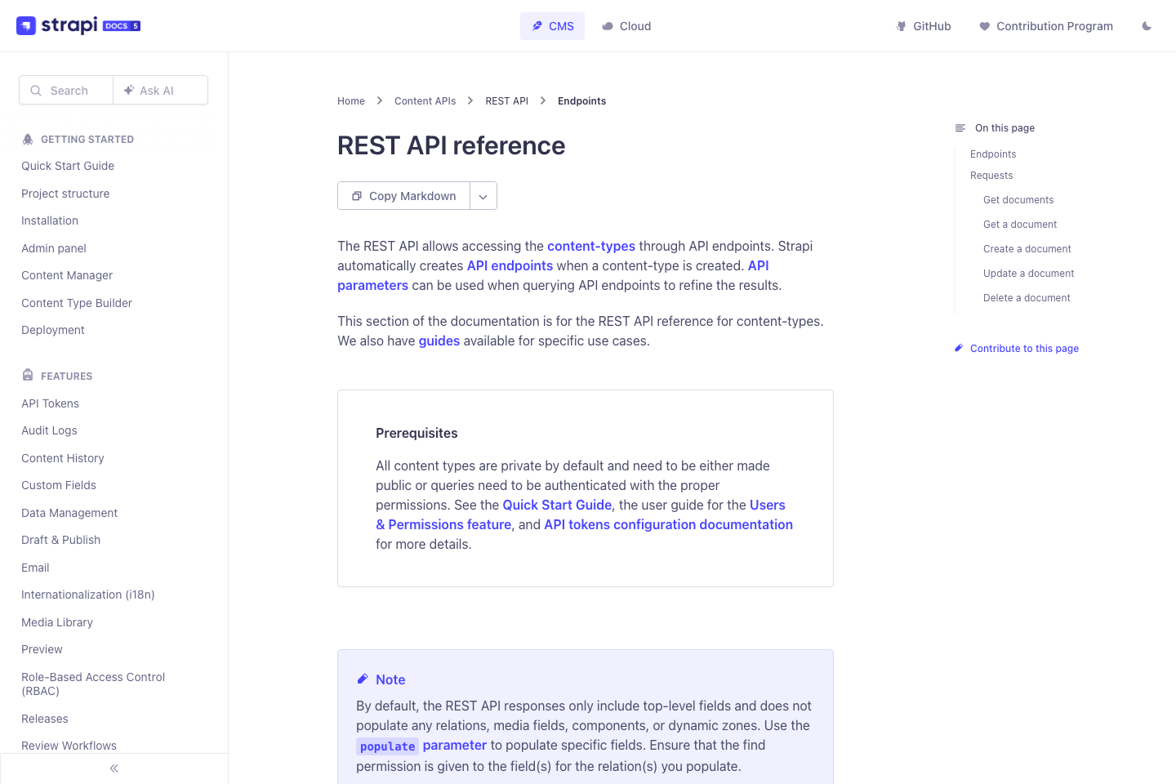Expand the FEATURES section header
Image resolution: width=1176 pixels, height=784 pixels.
65,376
